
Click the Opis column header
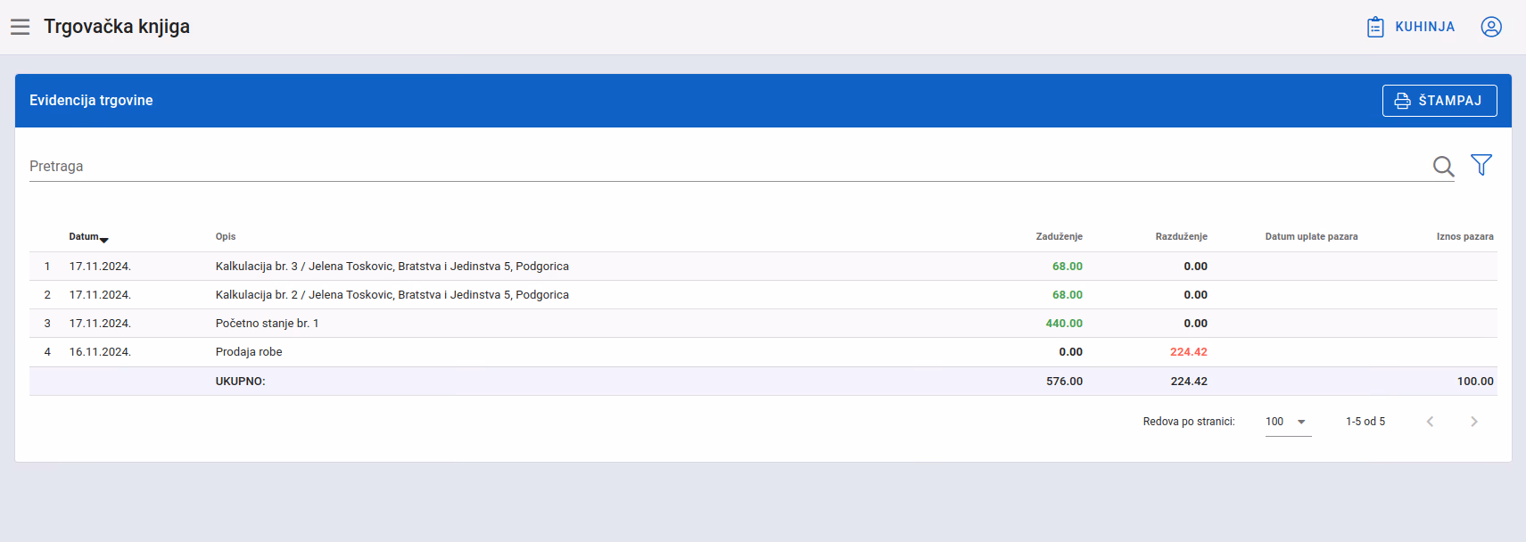tap(226, 236)
